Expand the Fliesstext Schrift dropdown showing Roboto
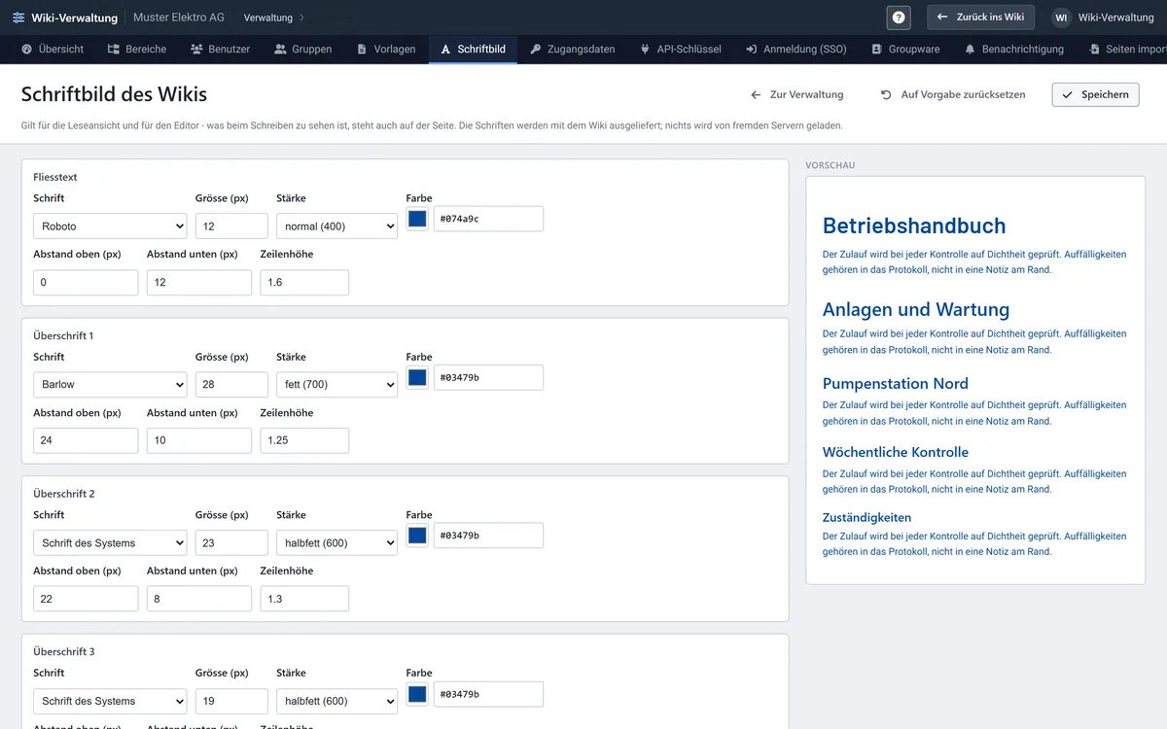This screenshot has width=1167, height=729. [110, 226]
